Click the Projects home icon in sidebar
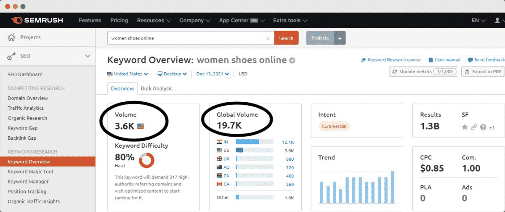 11,37
